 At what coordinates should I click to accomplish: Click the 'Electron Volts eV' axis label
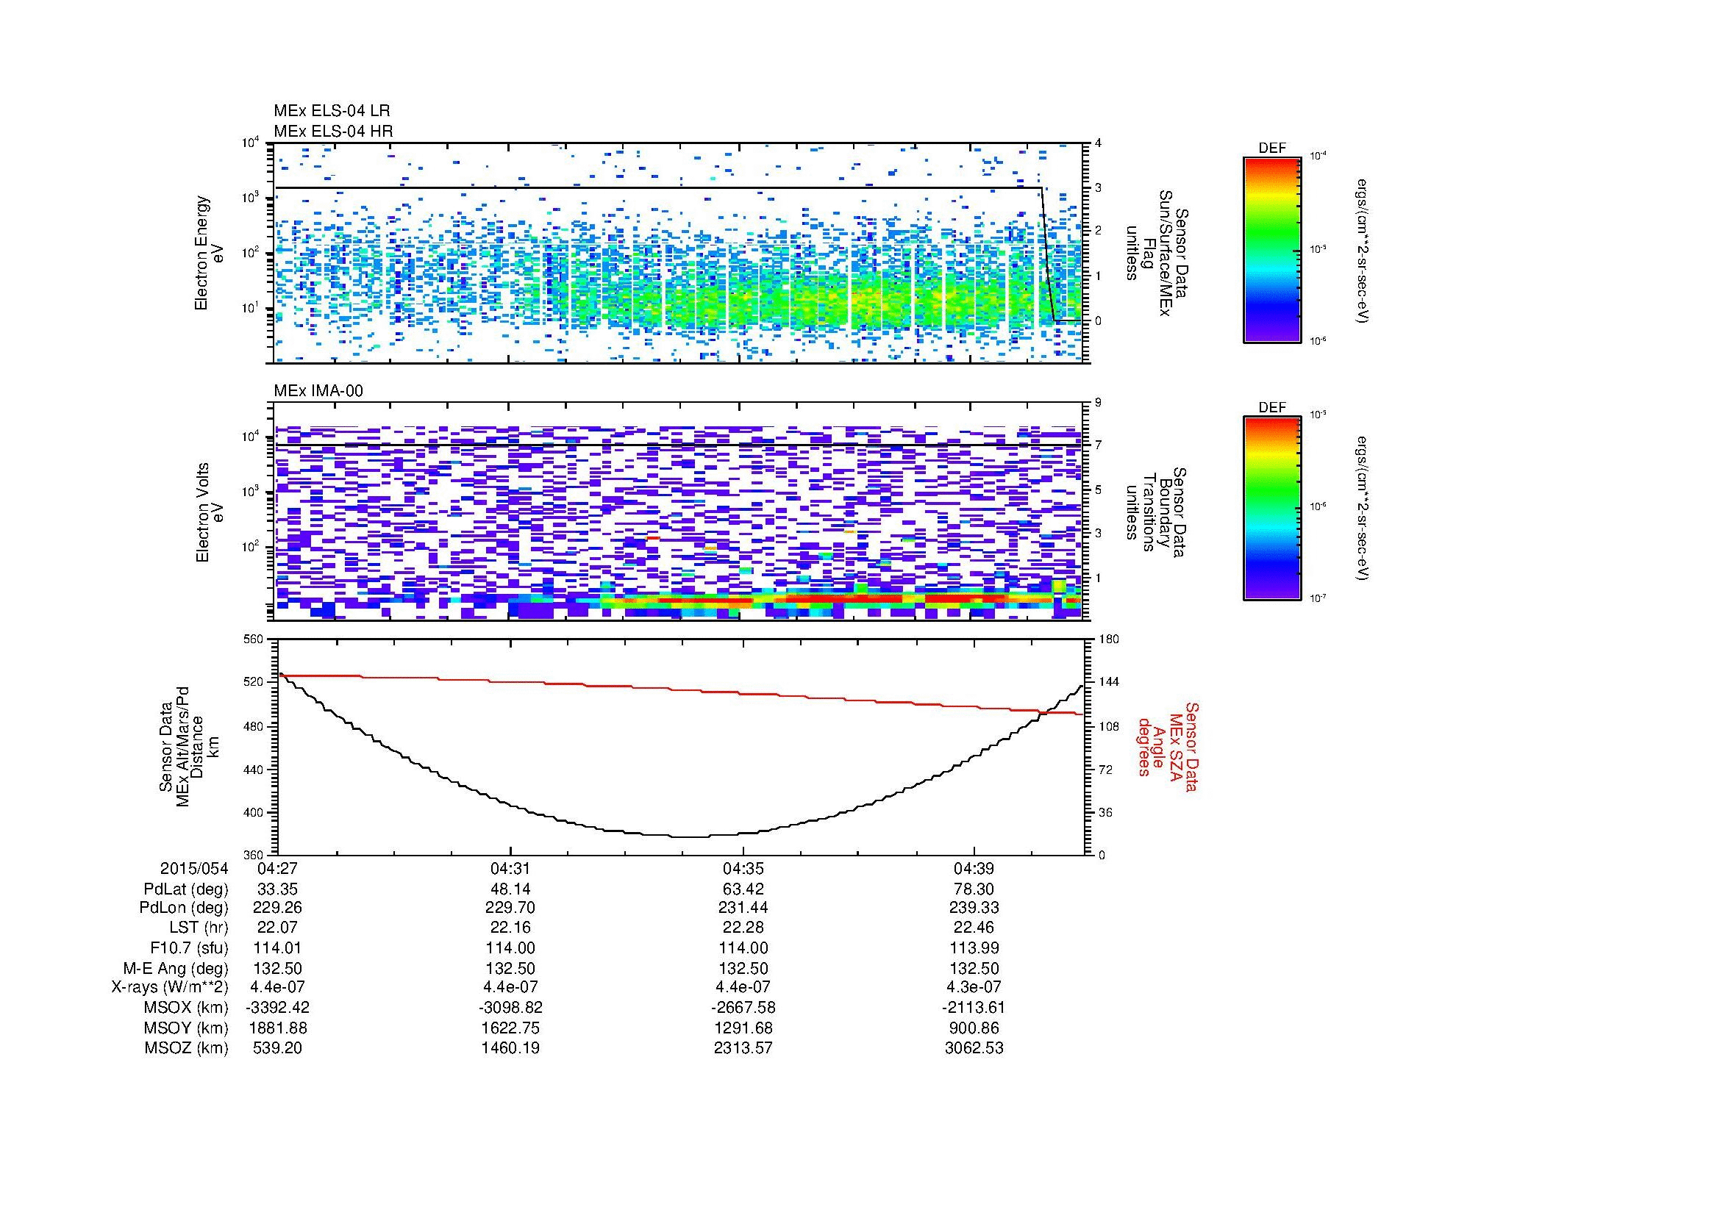pos(209,513)
